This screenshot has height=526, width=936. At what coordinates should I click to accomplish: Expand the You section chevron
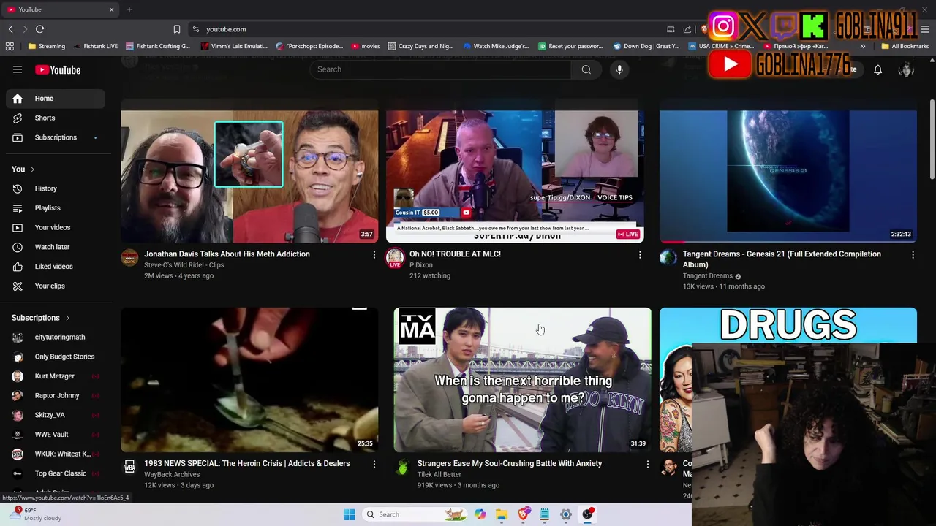32,169
